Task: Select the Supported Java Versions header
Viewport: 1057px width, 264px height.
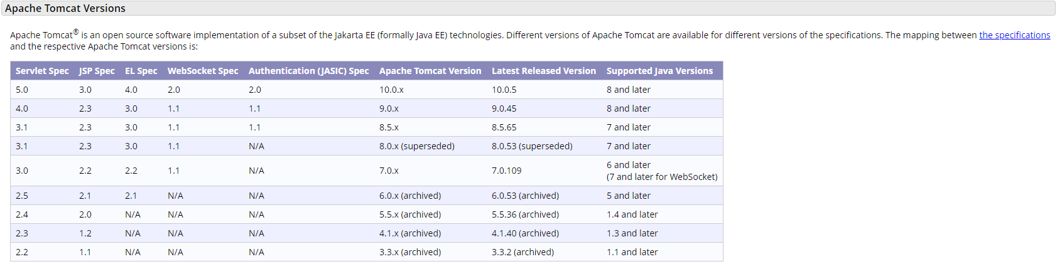Action: point(659,71)
